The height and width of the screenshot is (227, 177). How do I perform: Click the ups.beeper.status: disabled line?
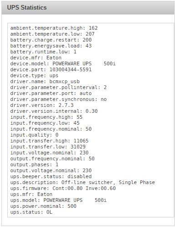pyautogui.click(x=51, y=176)
